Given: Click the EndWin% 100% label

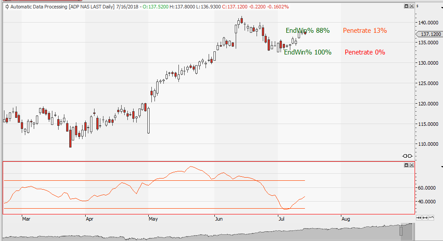Looking at the screenshot, I should click(x=308, y=52).
